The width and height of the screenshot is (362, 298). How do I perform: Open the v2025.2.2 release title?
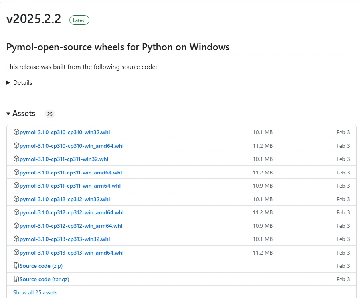[x=34, y=19]
